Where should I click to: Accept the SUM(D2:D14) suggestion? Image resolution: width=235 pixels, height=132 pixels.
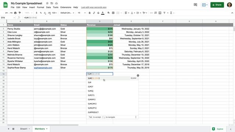(x=112, y=78)
